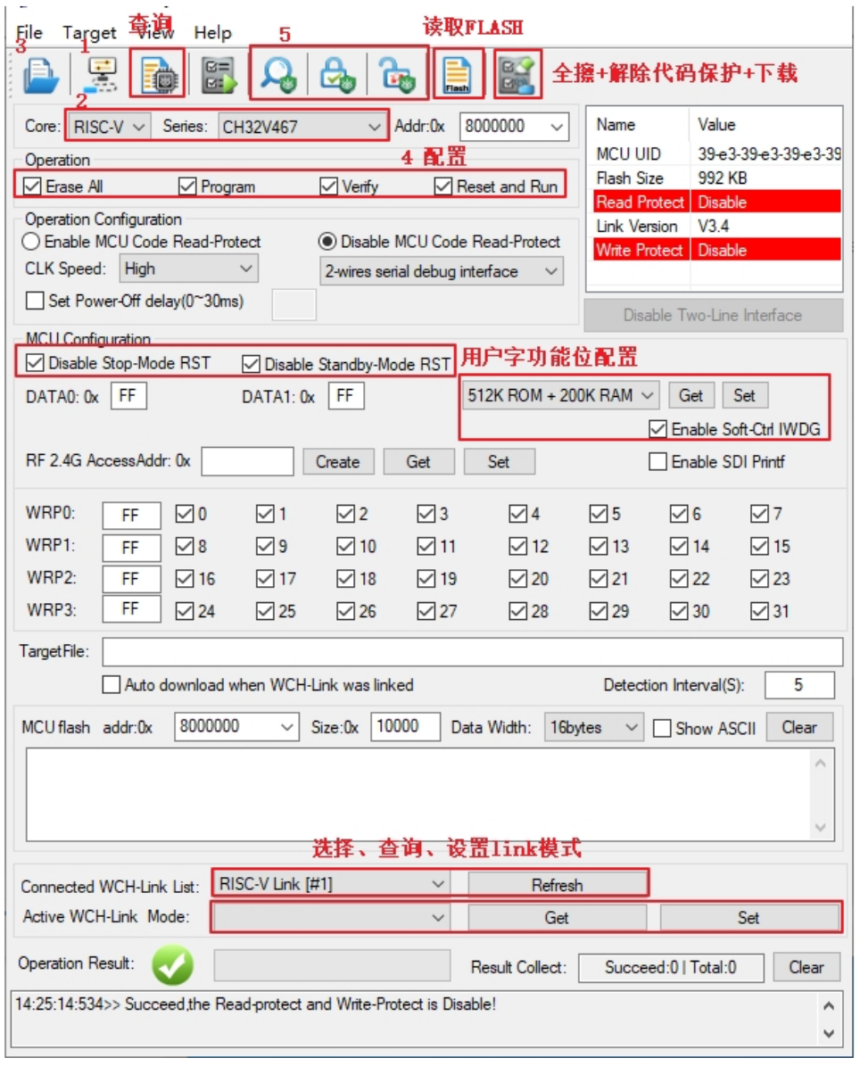Click the query chip info toolbar icon

pyautogui.click(x=158, y=75)
